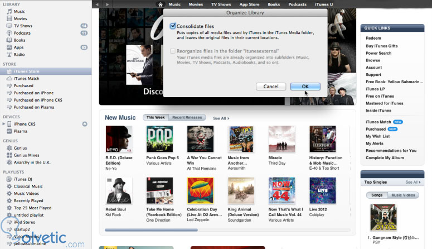
Task: Open the Movies store tab
Action: 196,4
